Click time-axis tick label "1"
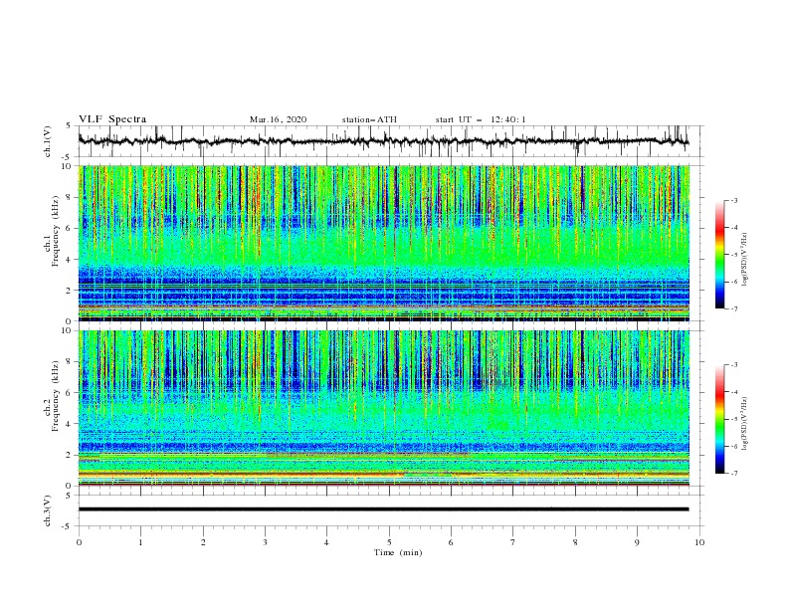Viewport: 788px width, 609px height. click(140, 542)
